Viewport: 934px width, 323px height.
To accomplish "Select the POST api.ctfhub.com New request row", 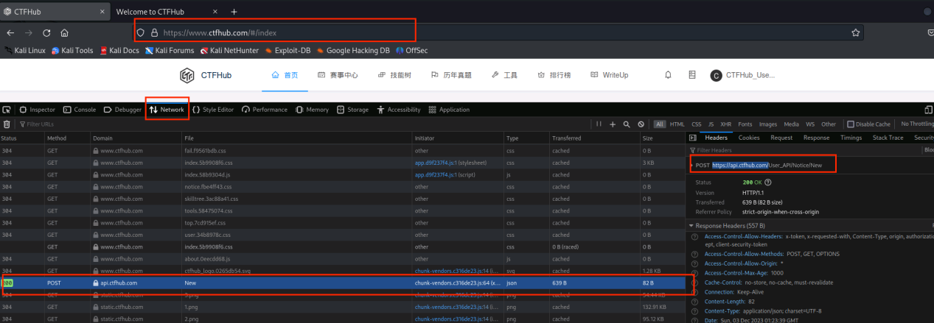I will 343,283.
